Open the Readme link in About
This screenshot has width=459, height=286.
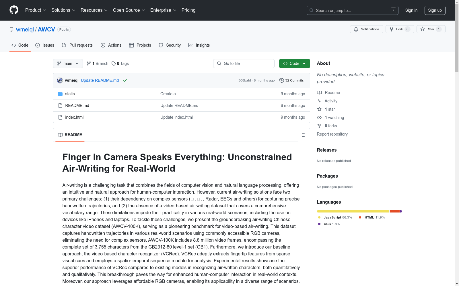(328, 93)
